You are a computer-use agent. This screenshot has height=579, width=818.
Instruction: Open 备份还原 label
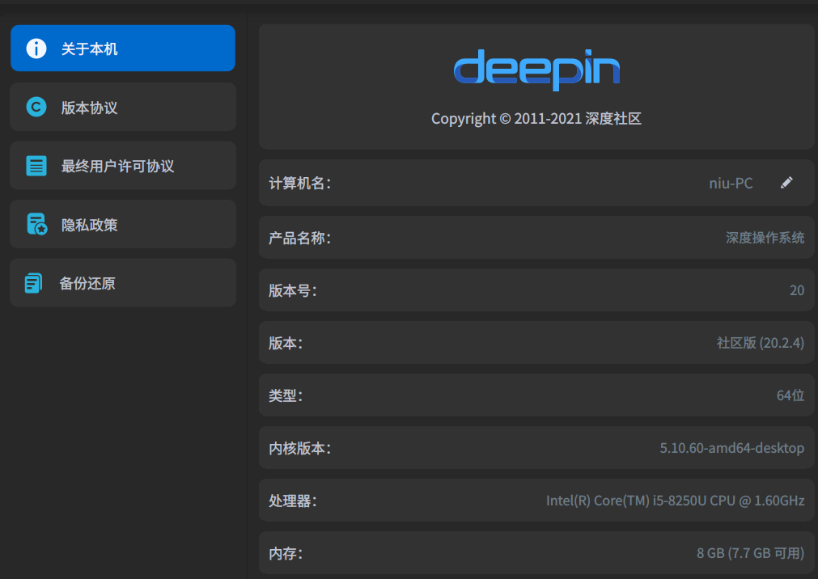tap(87, 283)
